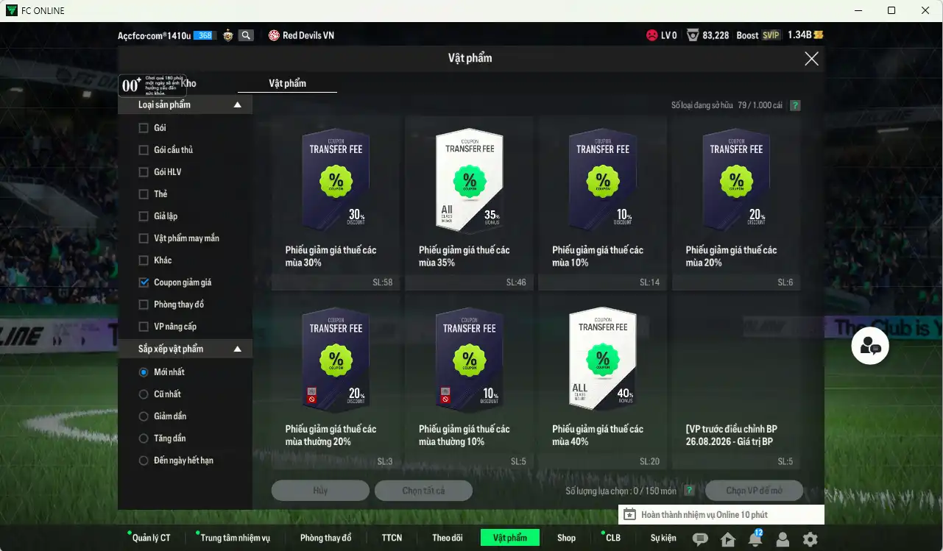The width and height of the screenshot is (943, 551).
Task: Open notifications bell with 12 badge
Action: (755, 538)
